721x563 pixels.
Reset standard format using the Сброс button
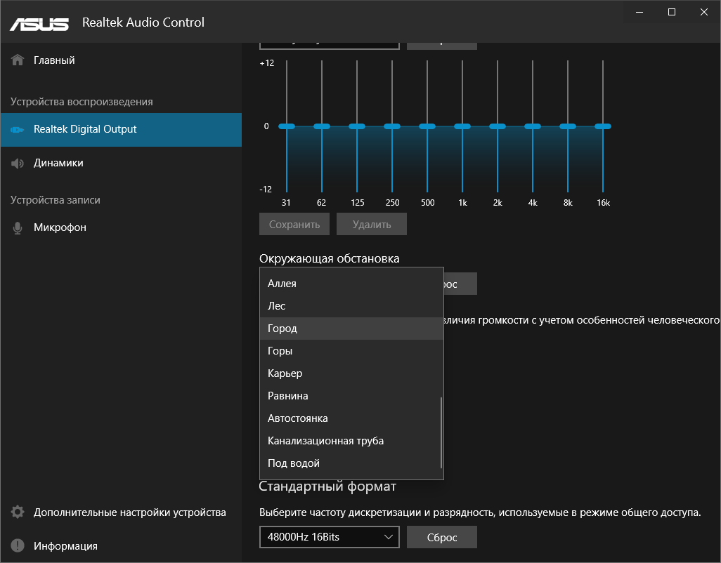coord(441,536)
